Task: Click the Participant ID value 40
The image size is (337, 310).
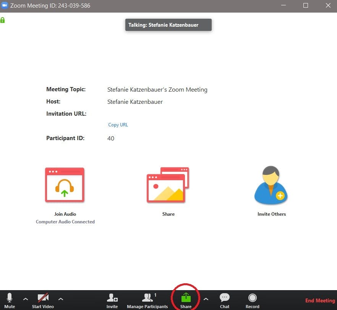Action: tap(111, 138)
